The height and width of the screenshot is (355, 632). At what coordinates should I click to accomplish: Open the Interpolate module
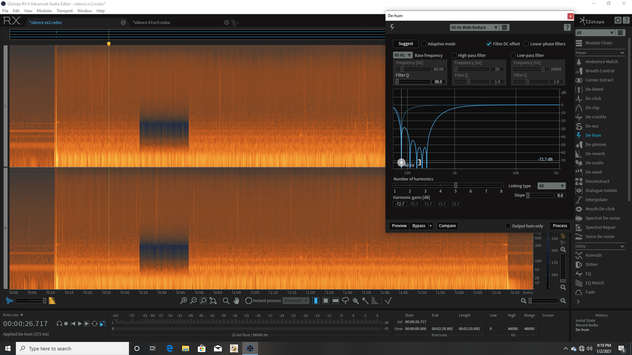pyautogui.click(x=592, y=200)
